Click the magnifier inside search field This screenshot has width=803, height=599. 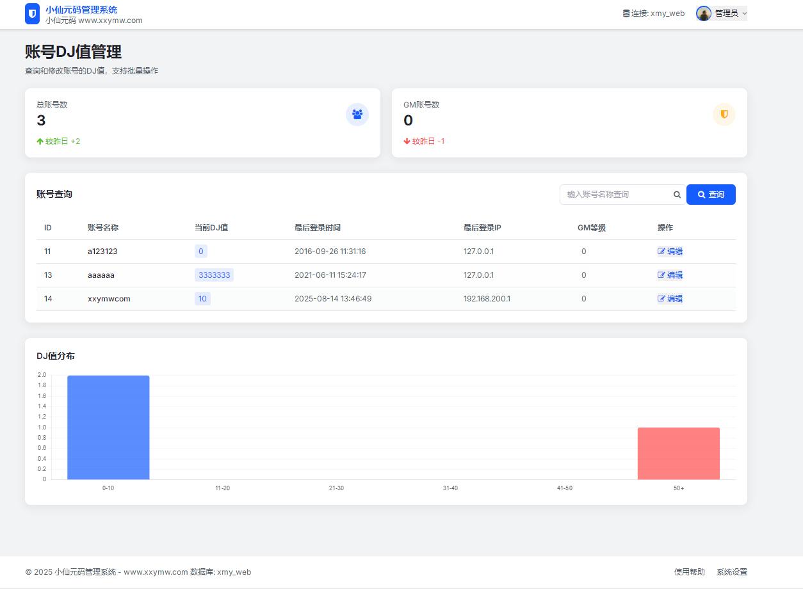click(x=677, y=195)
